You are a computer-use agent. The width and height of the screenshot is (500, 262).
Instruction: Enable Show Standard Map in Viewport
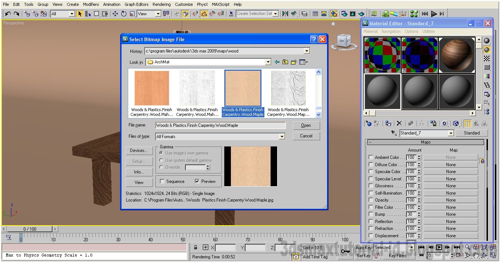click(x=456, y=124)
